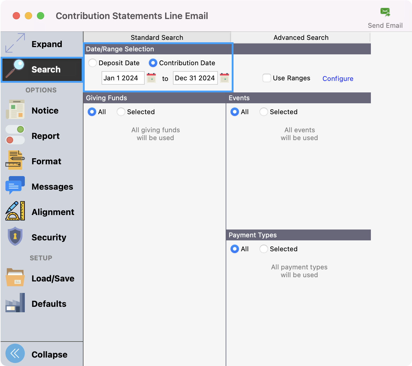This screenshot has height=366, width=412.
Task: Enable the Use Ranges checkbox
Action: [x=267, y=78]
